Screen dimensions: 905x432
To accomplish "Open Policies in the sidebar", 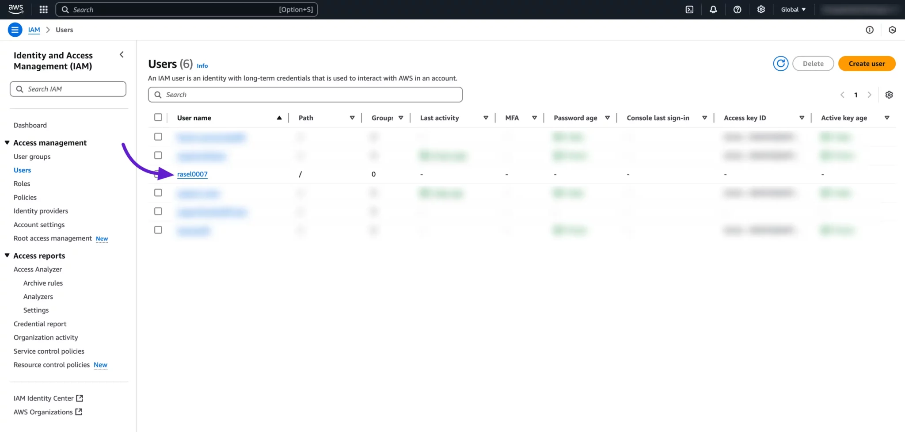I will coord(25,198).
